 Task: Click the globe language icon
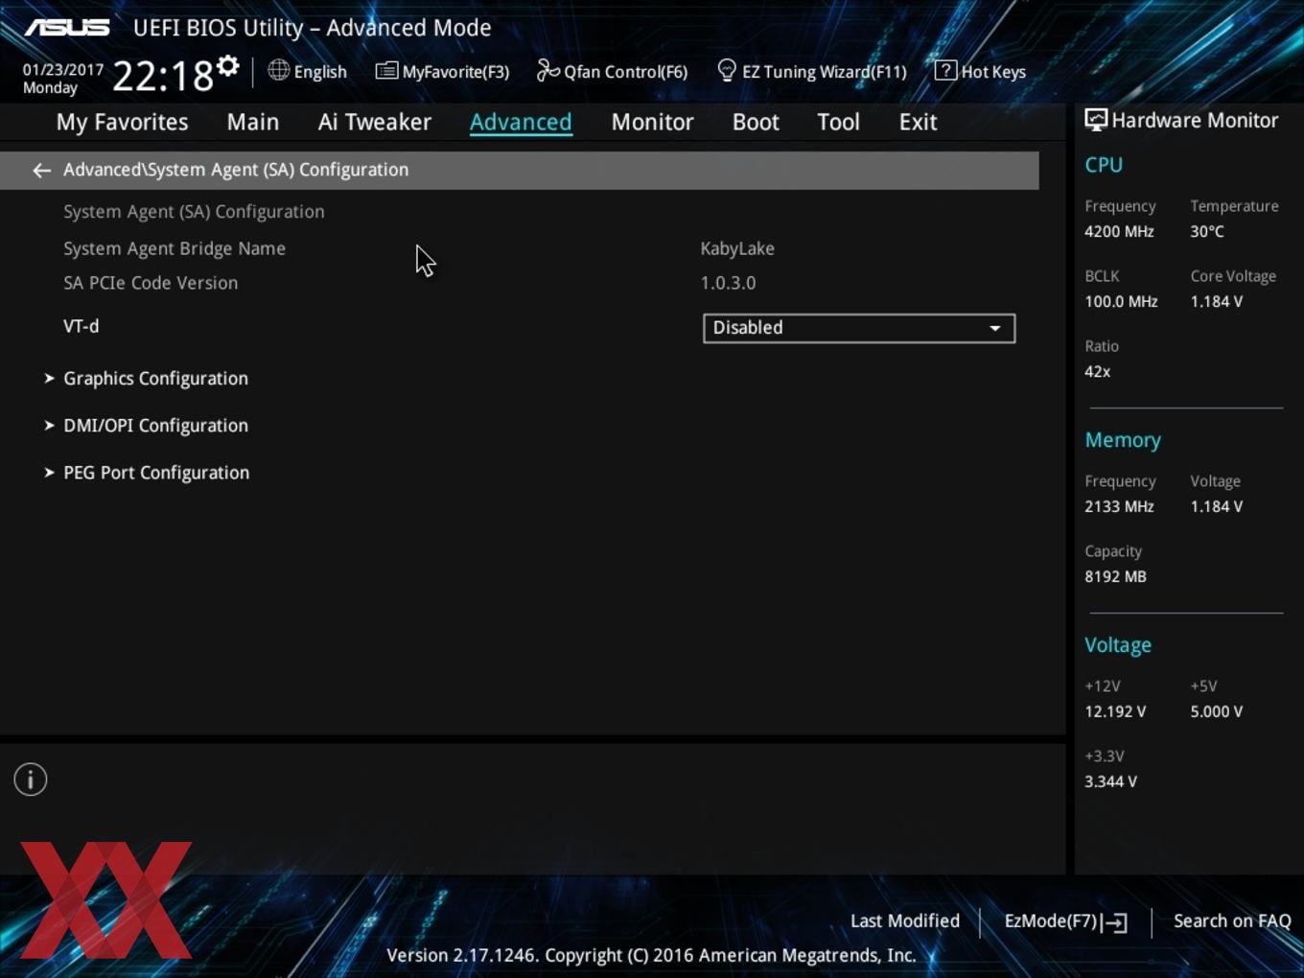(278, 70)
